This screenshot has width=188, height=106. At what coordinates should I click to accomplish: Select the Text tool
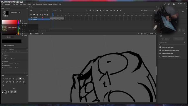coord(10,82)
